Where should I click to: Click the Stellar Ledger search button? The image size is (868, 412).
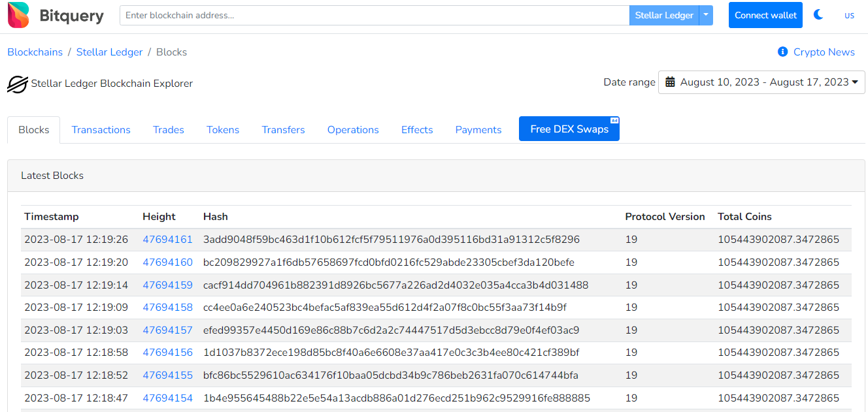664,15
